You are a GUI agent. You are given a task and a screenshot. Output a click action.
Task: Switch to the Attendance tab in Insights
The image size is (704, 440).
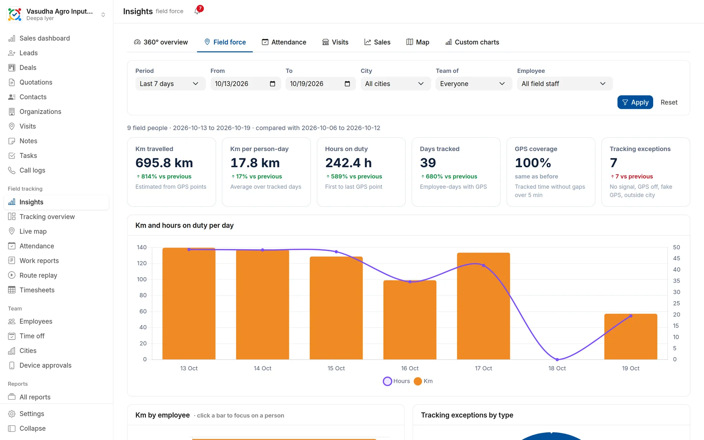coord(284,42)
